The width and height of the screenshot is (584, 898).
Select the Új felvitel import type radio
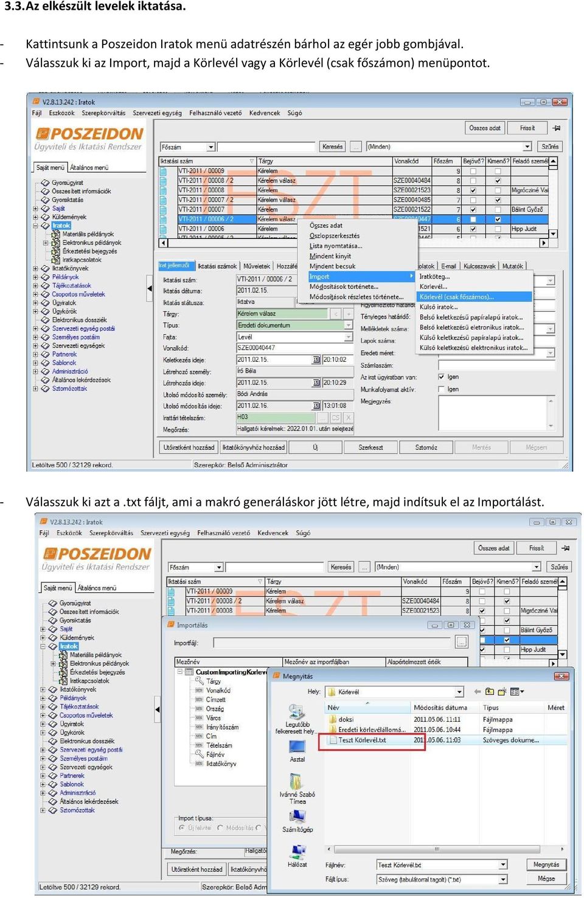click(182, 827)
